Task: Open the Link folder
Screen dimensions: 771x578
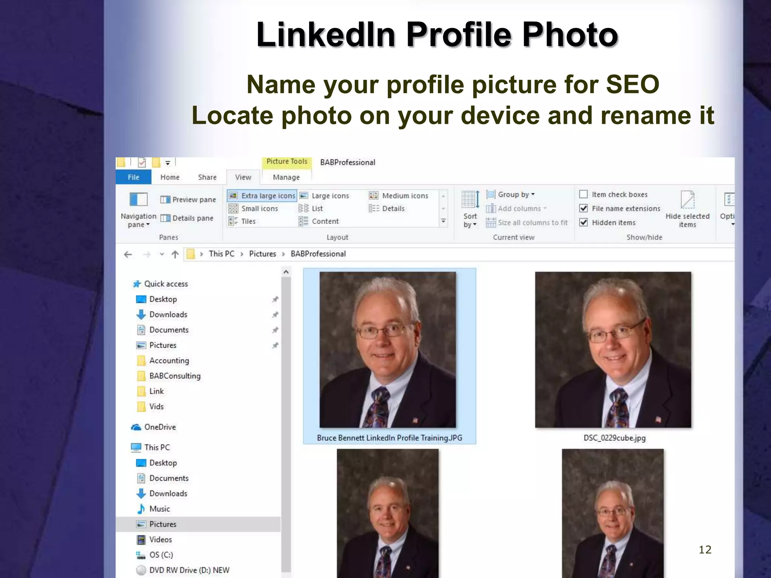Action: [x=156, y=391]
